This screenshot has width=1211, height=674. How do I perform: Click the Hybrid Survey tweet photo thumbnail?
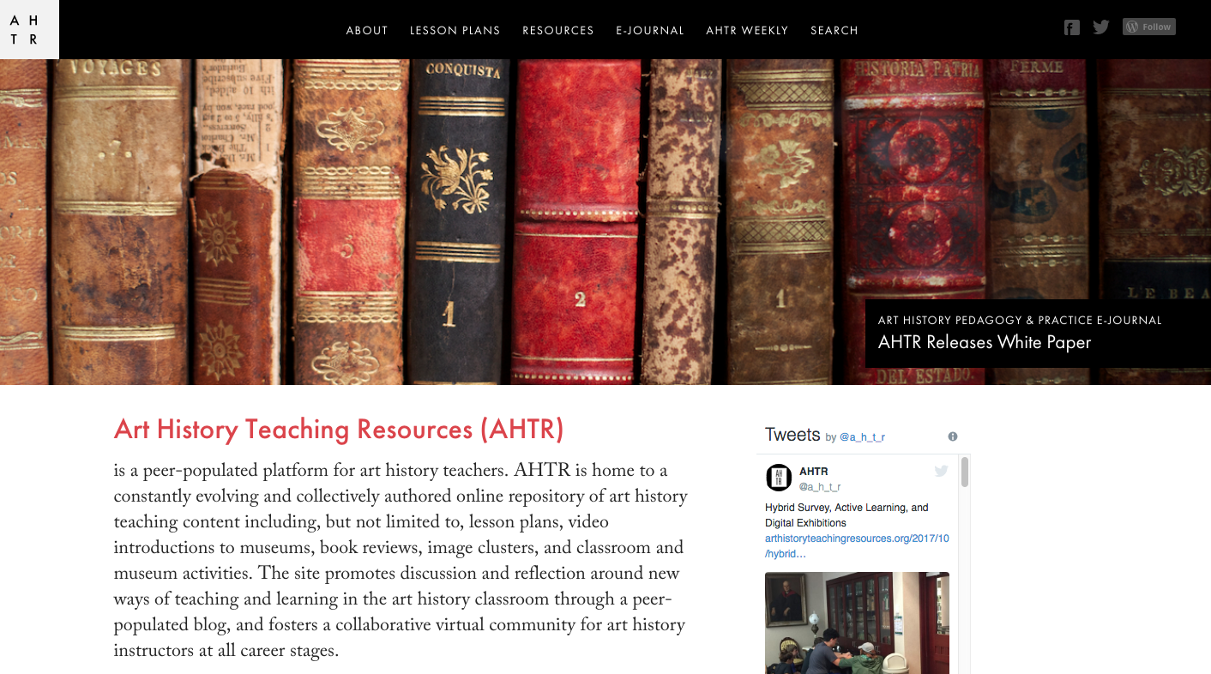point(857,623)
